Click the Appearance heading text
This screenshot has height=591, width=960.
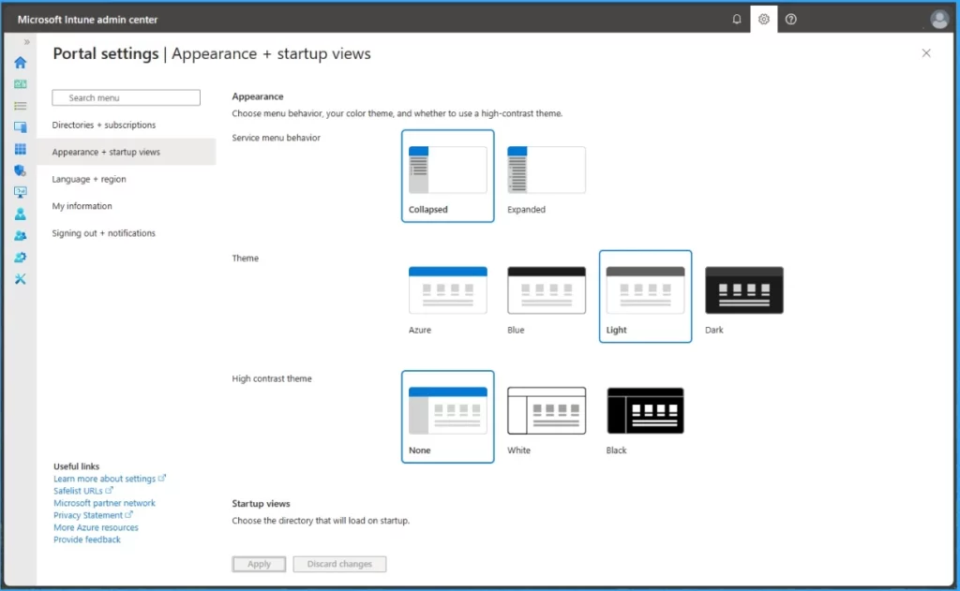click(258, 96)
